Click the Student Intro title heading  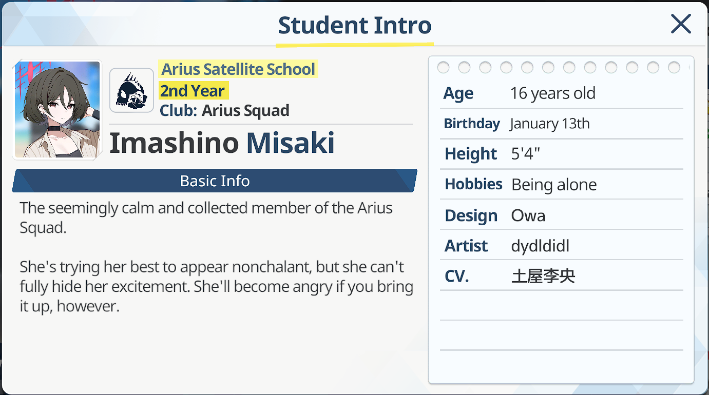pos(354,25)
